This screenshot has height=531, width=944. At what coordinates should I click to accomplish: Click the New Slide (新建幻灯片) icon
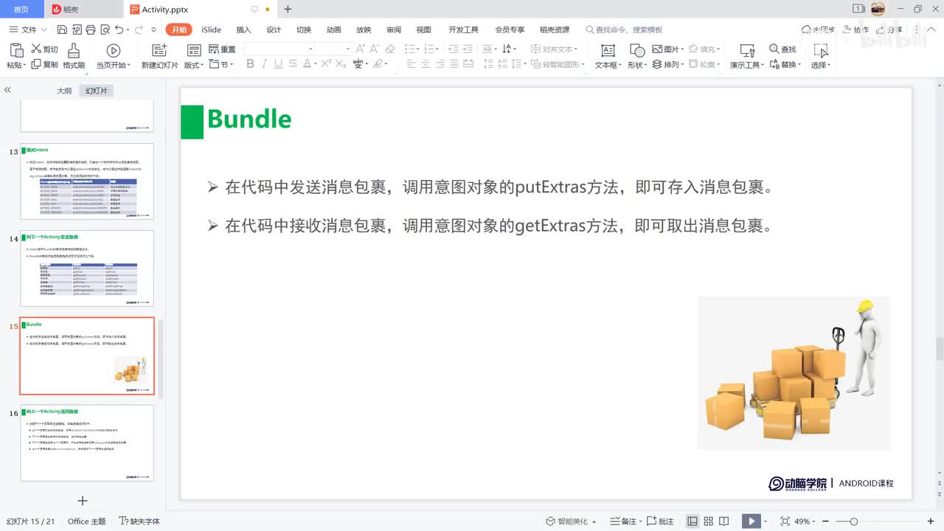159,50
